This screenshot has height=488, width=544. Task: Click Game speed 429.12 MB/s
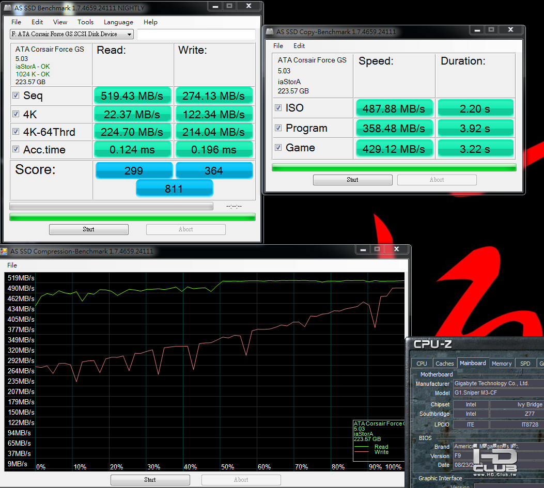pyautogui.click(x=394, y=148)
